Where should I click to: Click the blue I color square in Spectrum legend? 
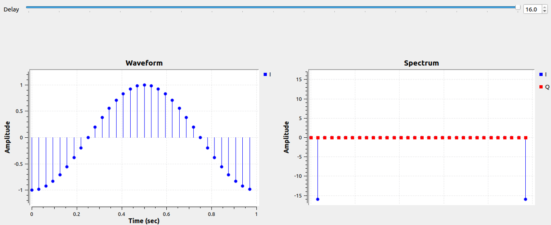tap(541, 74)
